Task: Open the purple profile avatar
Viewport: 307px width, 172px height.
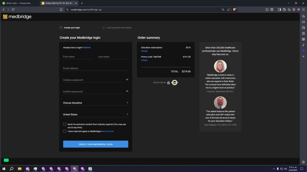Action: point(298,10)
